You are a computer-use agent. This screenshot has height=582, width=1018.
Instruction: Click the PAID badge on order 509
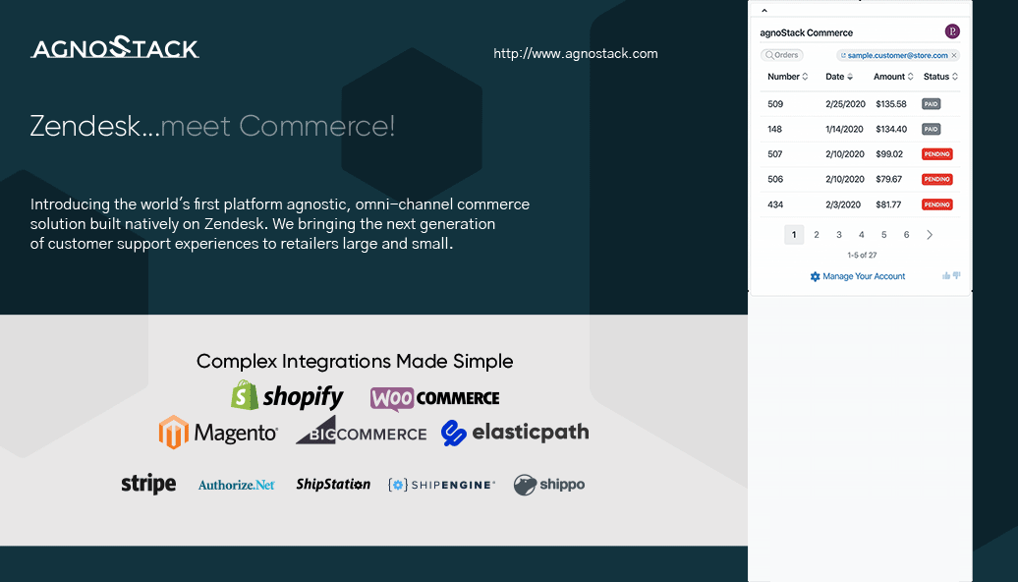[x=931, y=104]
